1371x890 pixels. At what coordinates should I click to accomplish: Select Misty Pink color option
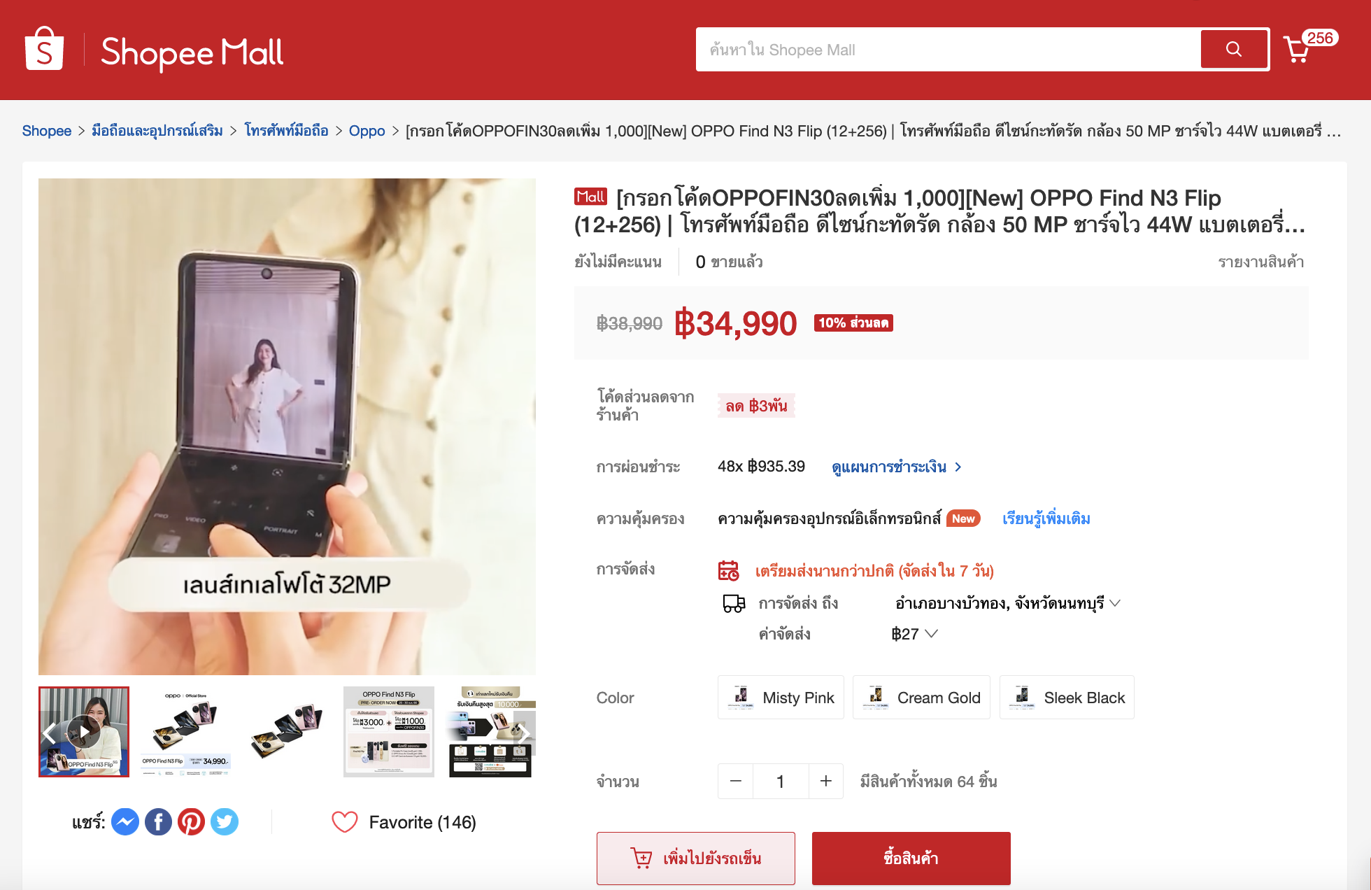point(781,698)
